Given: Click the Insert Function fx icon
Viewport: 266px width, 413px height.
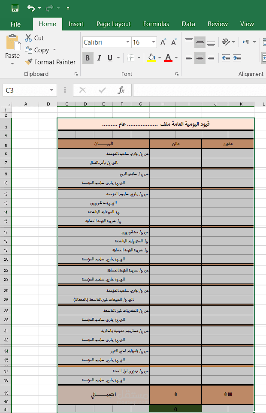Looking at the screenshot, I should pos(121,90).
